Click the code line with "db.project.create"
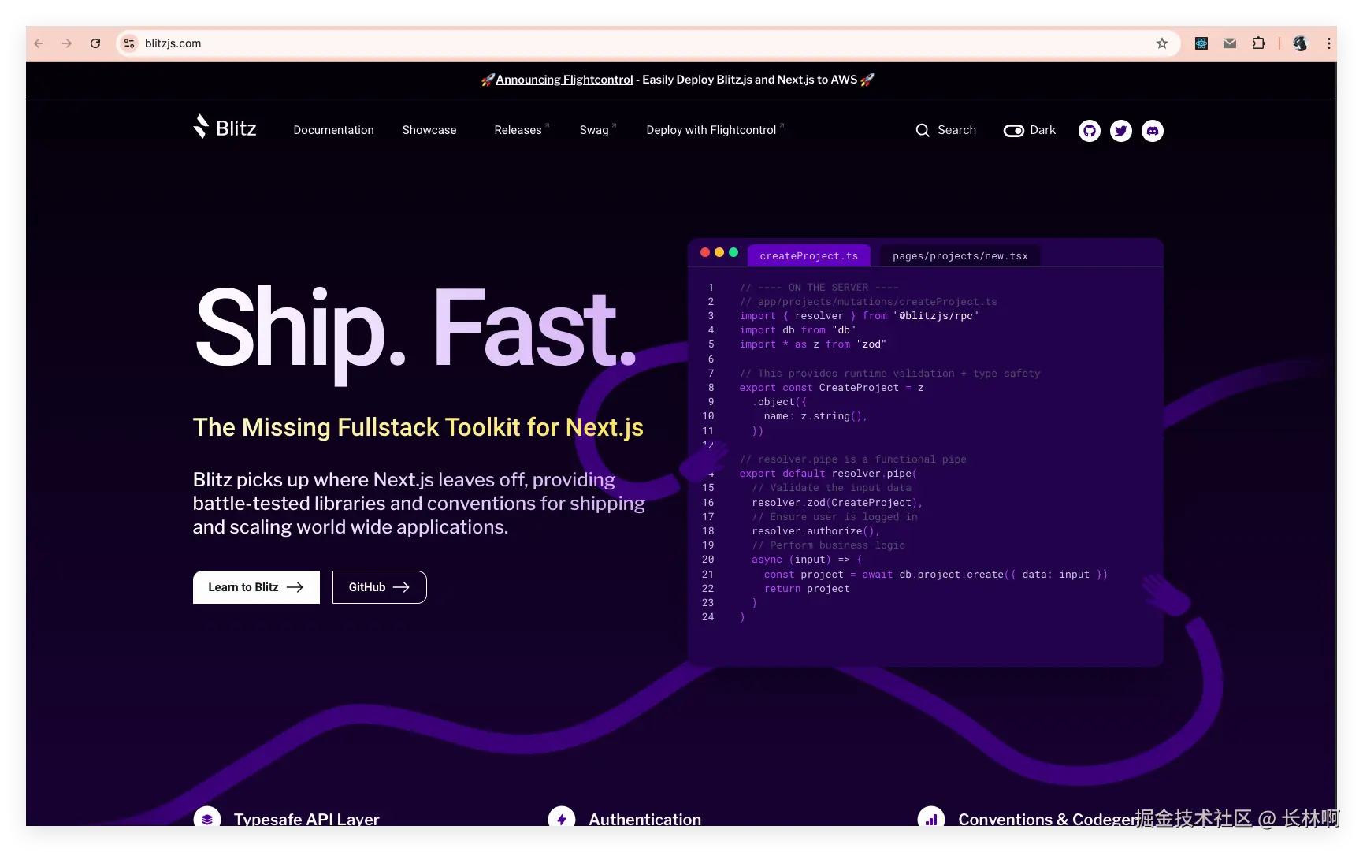Viewport: 1363px width, 852px height. (x=935, y=575)
